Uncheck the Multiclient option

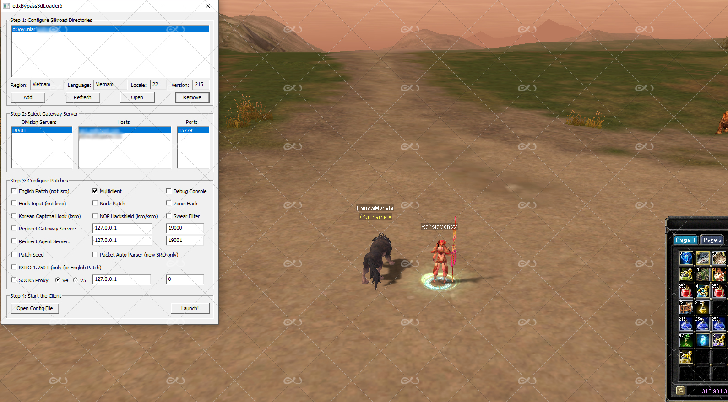(x=95, y=191)
